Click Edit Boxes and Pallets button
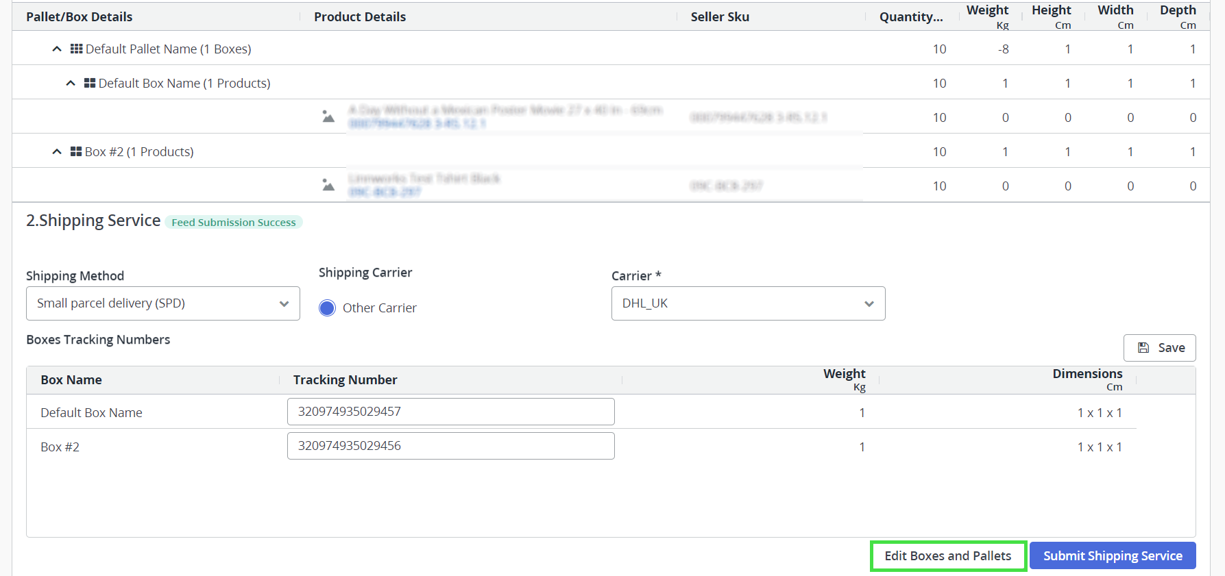Image resolution: width=1225 pixels, height=576 pixels. point(948,556)
